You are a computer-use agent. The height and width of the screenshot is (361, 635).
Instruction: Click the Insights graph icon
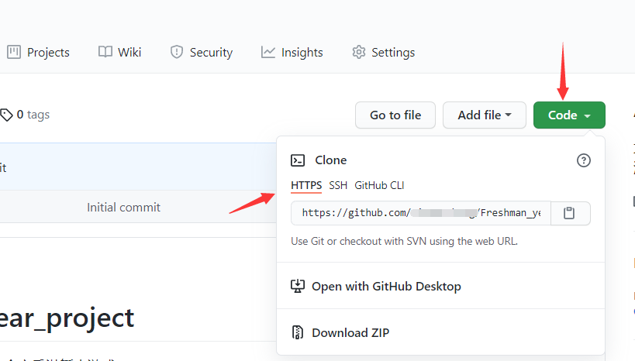pyautogui.click(x=267, y=52)
